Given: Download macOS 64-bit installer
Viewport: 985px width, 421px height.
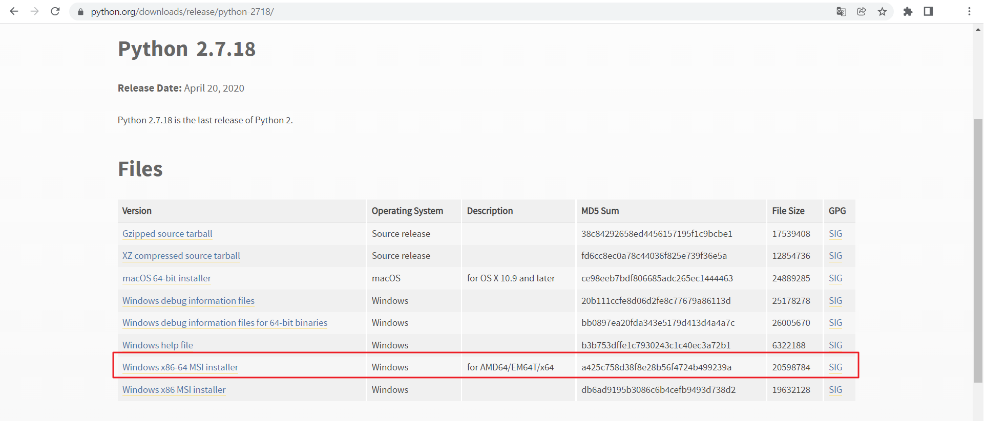Looking at the screenshot, I should pyautogui.click(x=167, y=278).
